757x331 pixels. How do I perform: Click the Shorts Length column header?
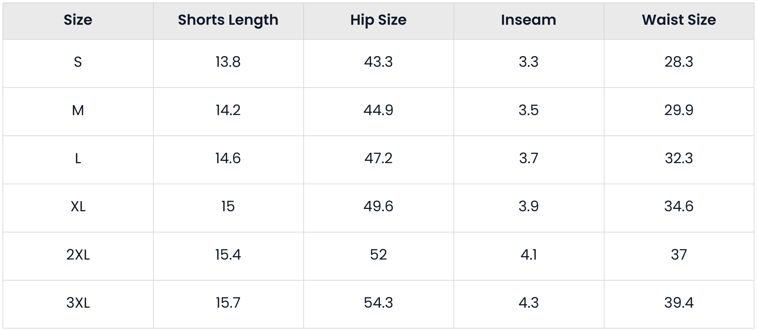coord(228,20)
